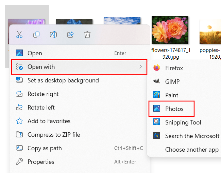Click the Cut scissors icon
221x173 pixels.
point(19,35)
